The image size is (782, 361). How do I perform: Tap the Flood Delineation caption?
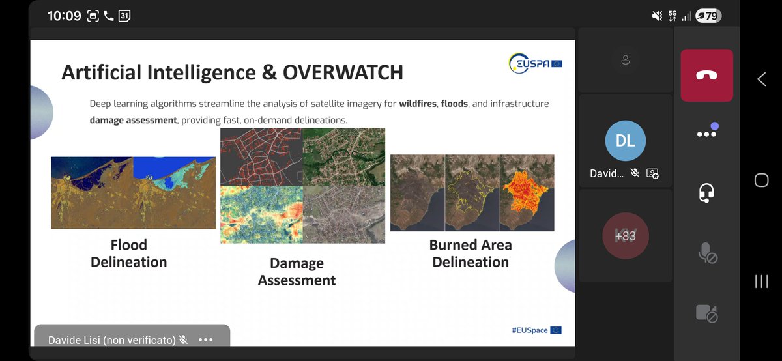(129, 253)
